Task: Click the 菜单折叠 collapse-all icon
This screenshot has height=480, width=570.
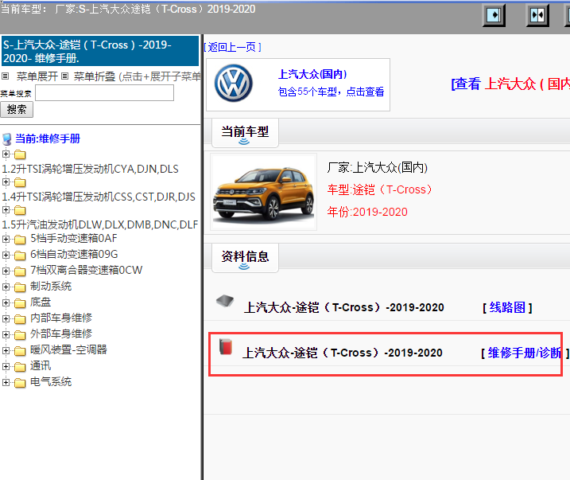Action: tap(64, 76)
